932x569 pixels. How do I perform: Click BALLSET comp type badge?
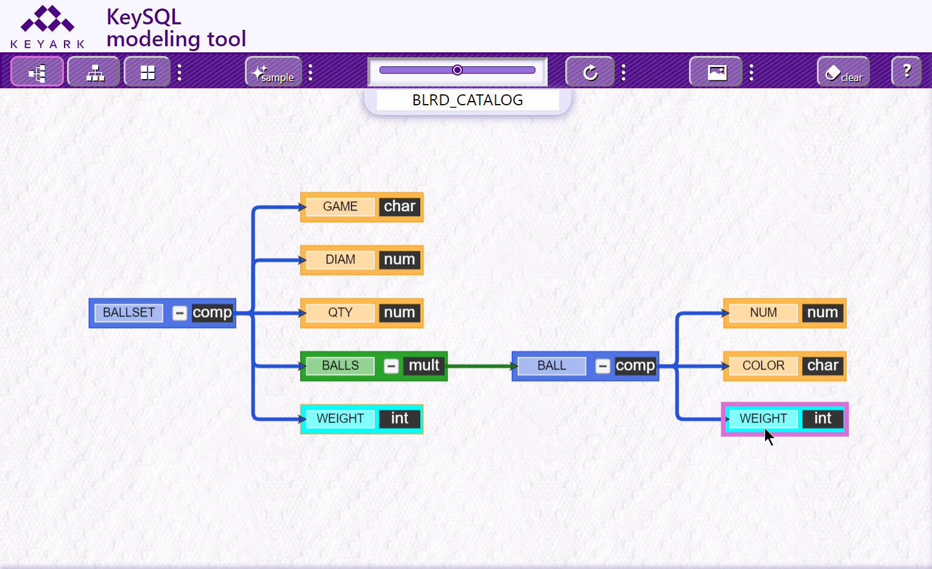pyautogui.click(x=212, y=313)
